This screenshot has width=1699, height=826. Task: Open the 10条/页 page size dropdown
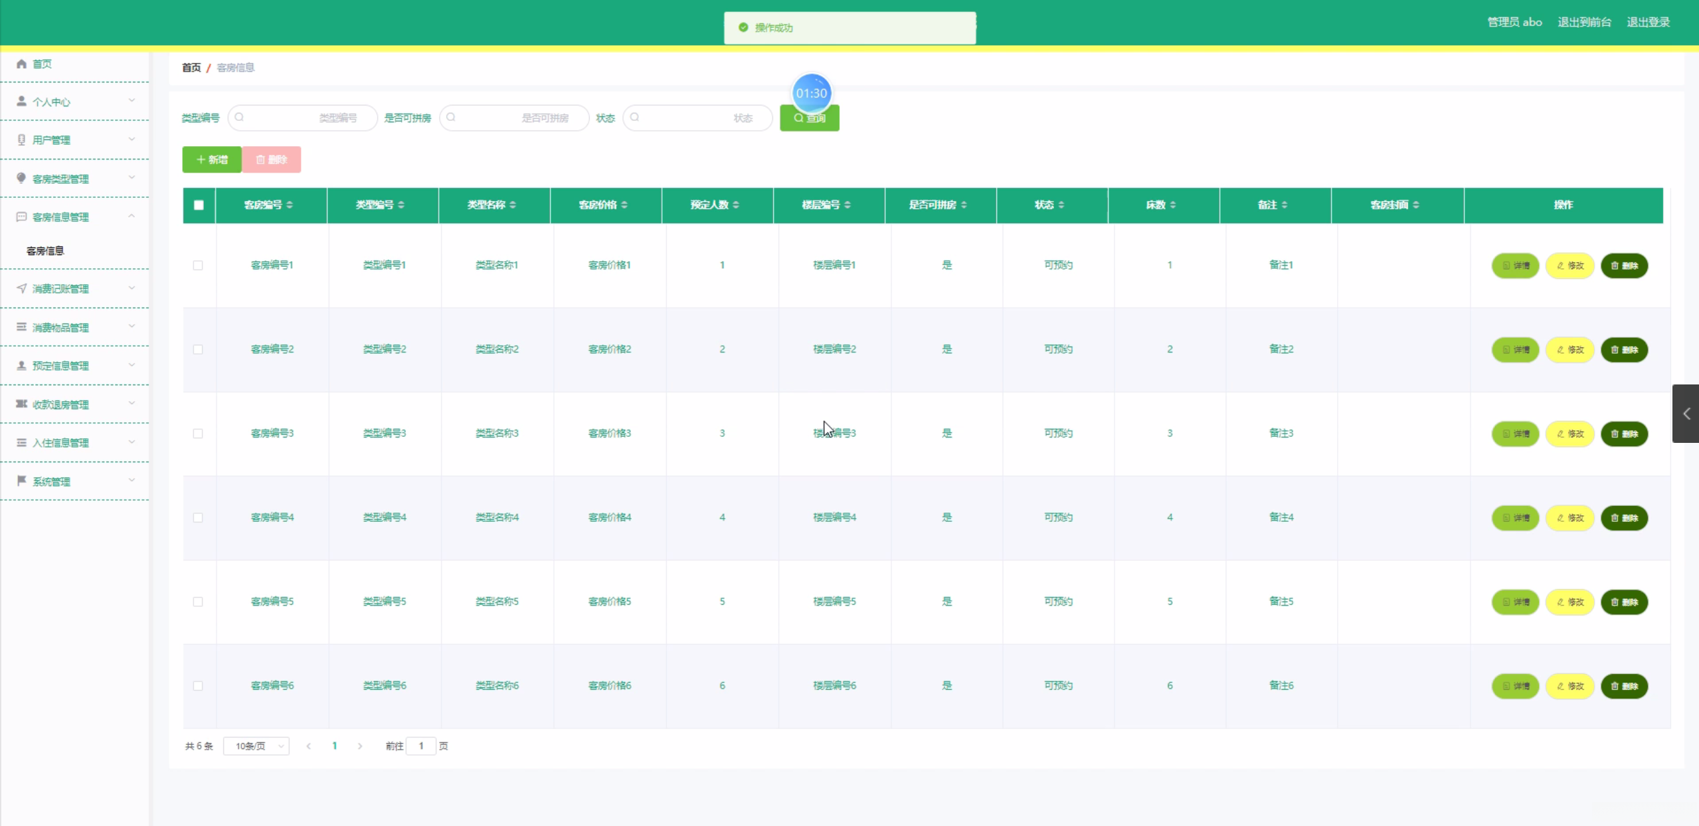(x=256, y=746)
